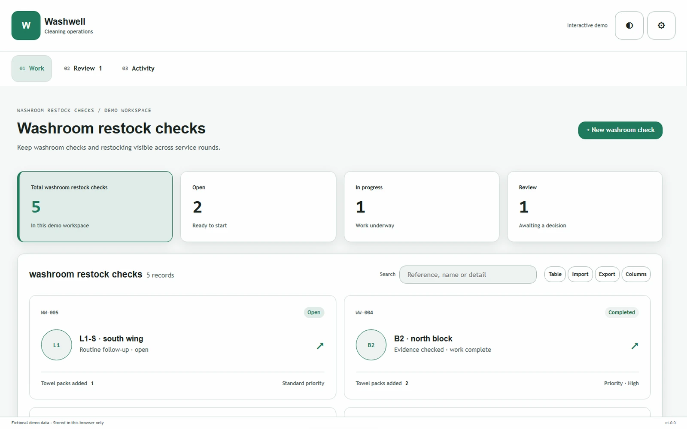
Task: Click the WW-005 reference code
Action: pos(49,313)
